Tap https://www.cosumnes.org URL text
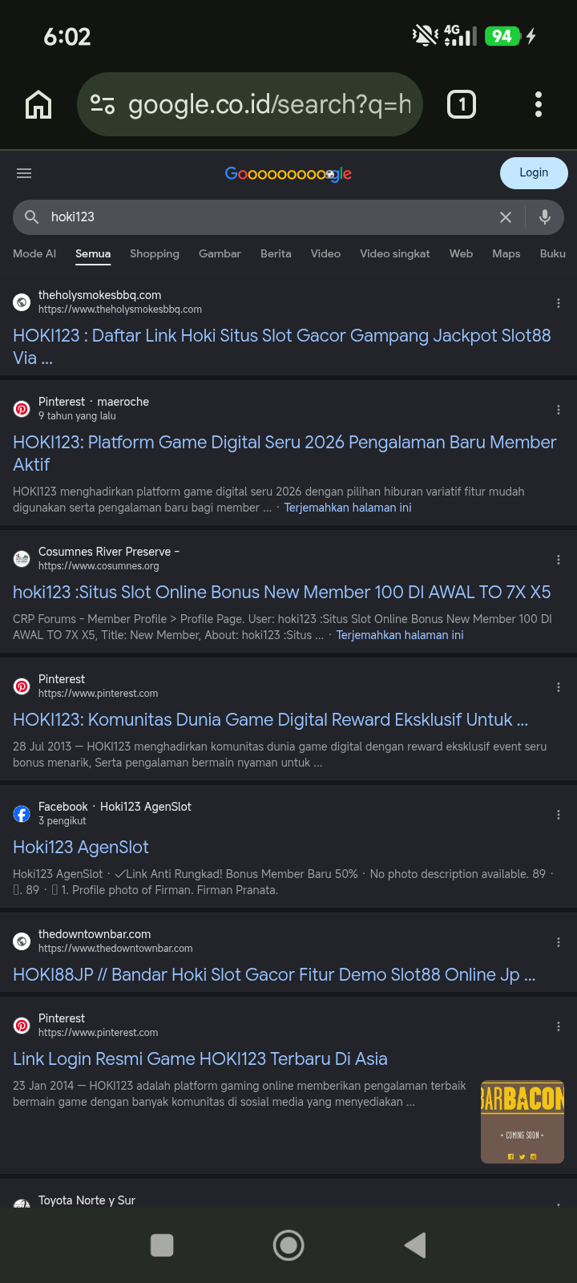Viewport: 577px width, 1283px height. click(99, 566)
